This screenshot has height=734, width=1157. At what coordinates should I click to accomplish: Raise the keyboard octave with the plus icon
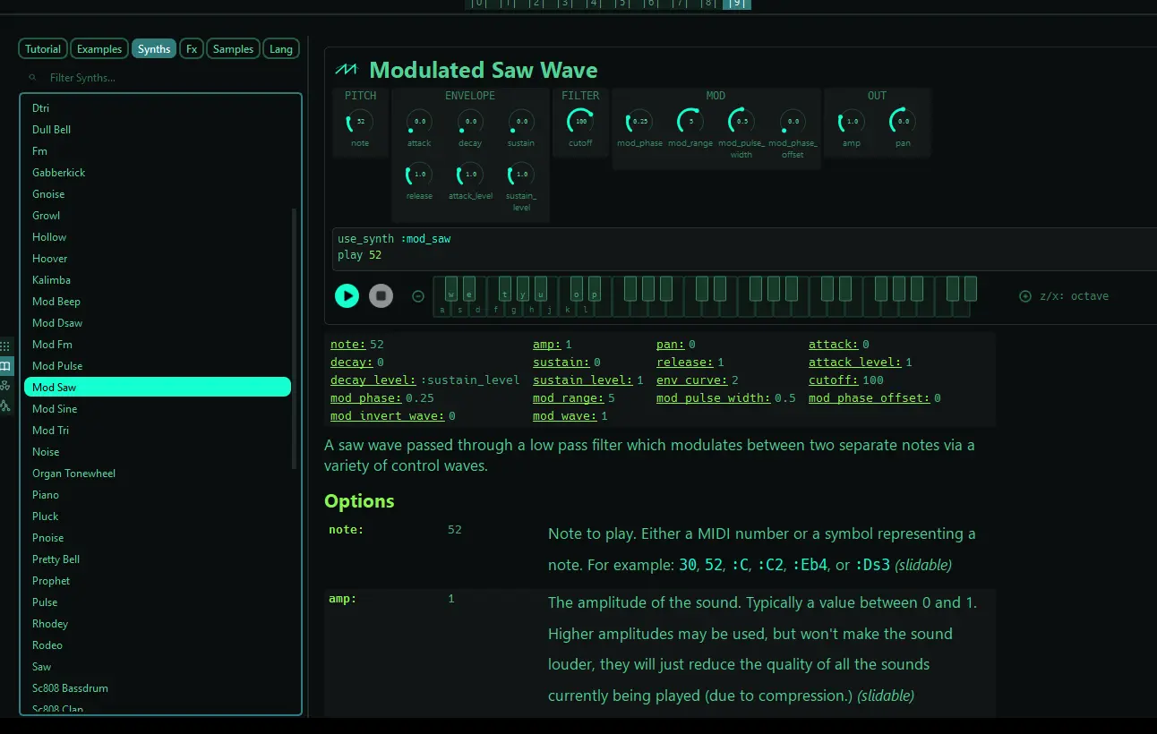click(x=1025, y=296)
